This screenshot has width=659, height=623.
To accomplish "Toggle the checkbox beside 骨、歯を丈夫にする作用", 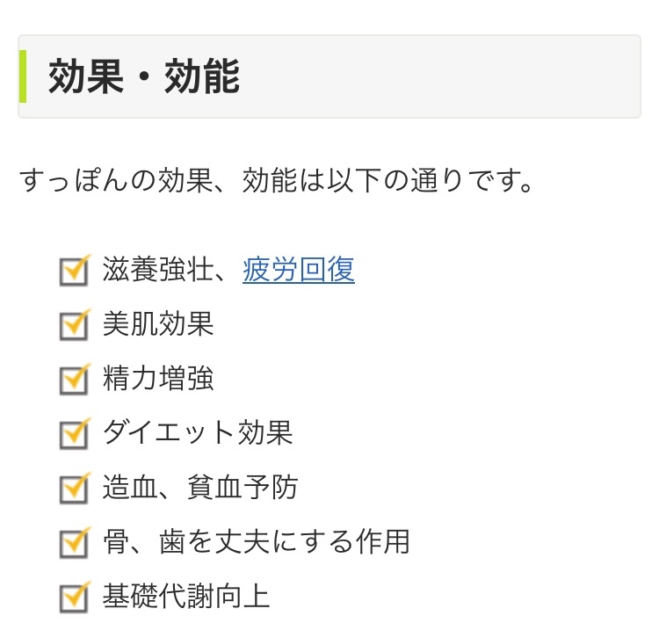I will click(74, 542).
